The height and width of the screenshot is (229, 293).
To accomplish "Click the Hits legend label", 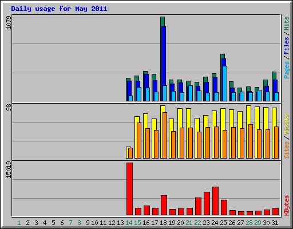I will click(x=287, y=23).
